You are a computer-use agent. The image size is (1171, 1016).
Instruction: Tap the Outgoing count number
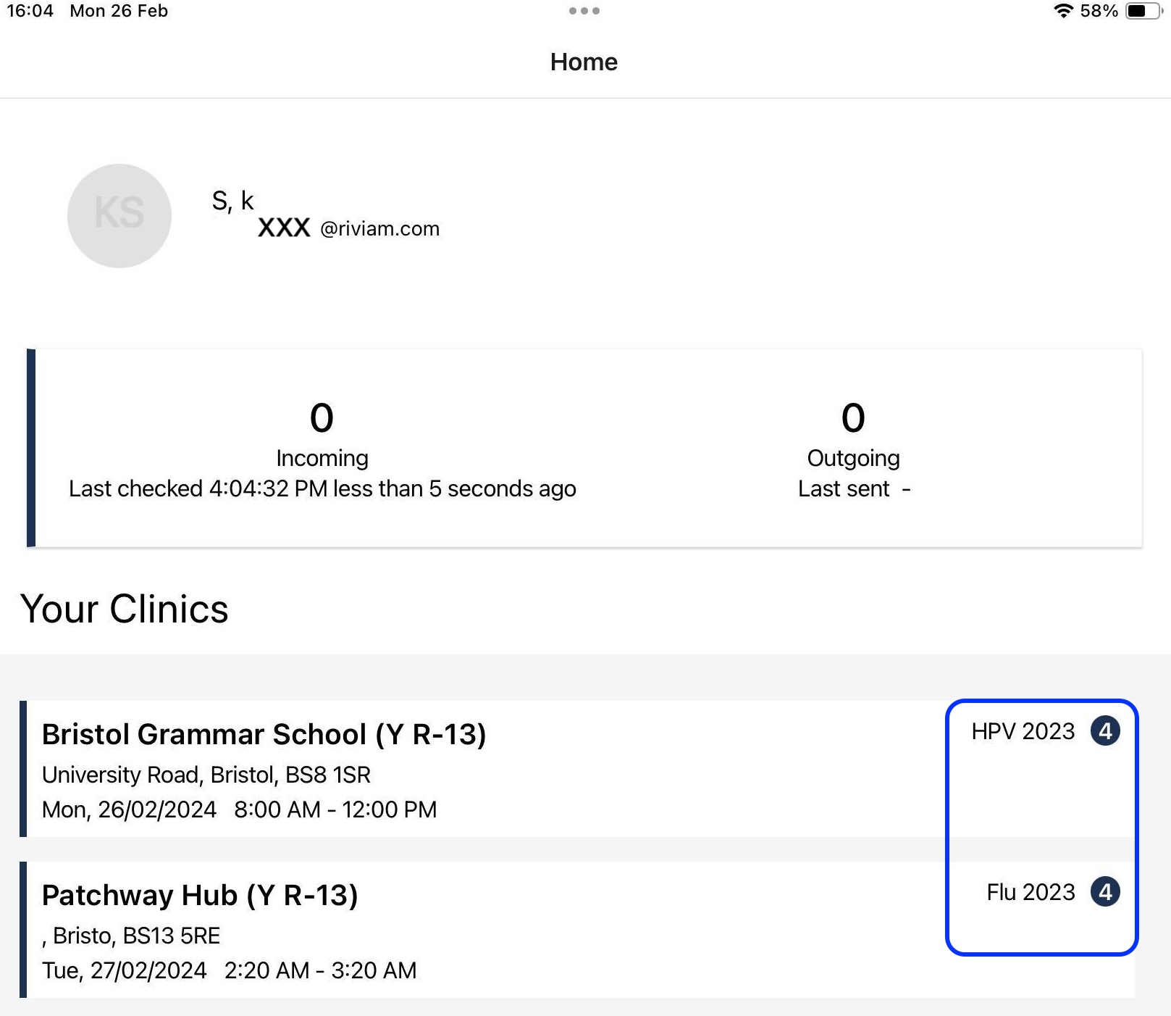[853, 418]
